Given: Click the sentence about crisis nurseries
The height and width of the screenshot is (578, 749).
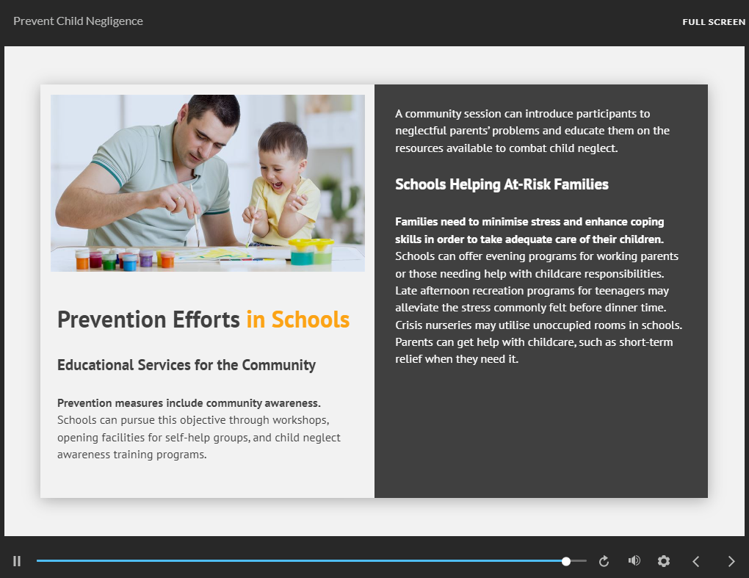Looking at the screenshot, I should (x=538, y=325).
